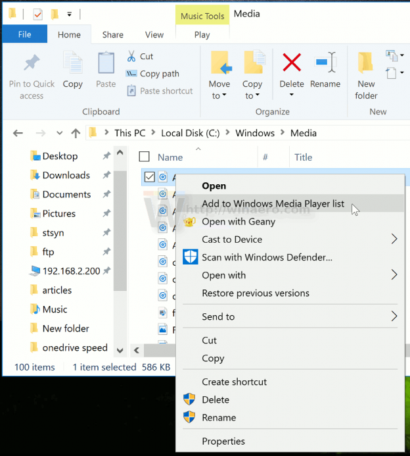Click the Cut scissors icon in ribbon
The width and height of the screenshot is (410, 456).
click(131, 56)
